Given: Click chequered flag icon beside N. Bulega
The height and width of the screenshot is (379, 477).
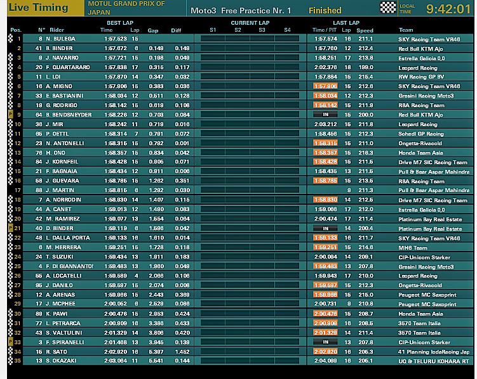Looking at the screenshot, I should (x=11, y=39).
